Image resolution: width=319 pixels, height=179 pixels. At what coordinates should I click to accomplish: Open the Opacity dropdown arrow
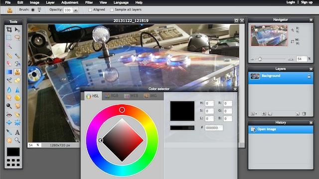click(x=76, y=10)
